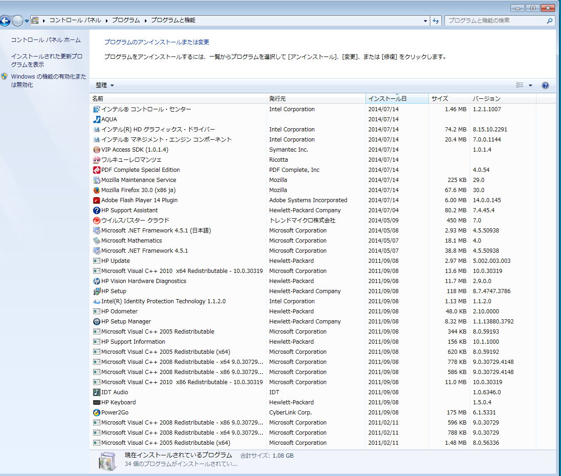Open the view options dropdown arrow
This screenshot has height=476, width=561.
coord(530,85)
